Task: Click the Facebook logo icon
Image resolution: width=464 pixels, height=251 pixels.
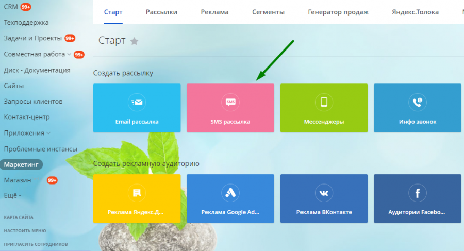Action: click(417, 193)
